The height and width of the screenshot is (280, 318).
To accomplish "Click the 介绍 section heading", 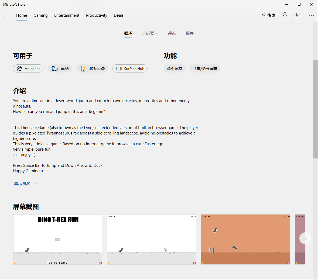I will [19, 91].
